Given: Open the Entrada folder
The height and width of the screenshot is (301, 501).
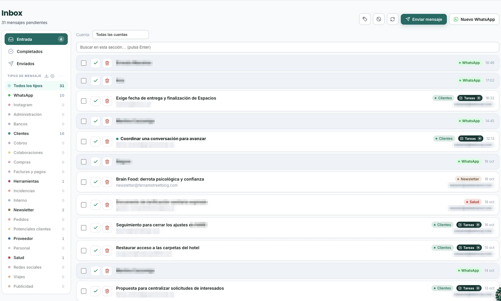Looking at the screenshot, I should (36, 39).
